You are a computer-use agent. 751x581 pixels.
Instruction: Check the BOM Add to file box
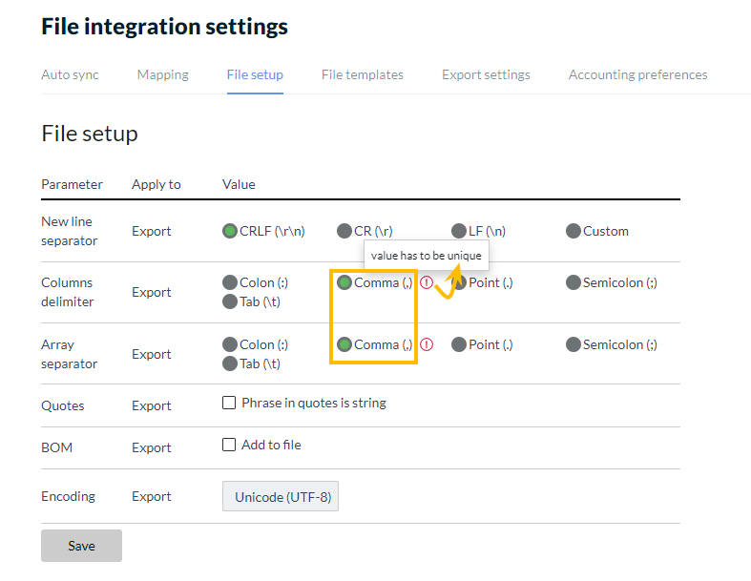coord(229,445)
